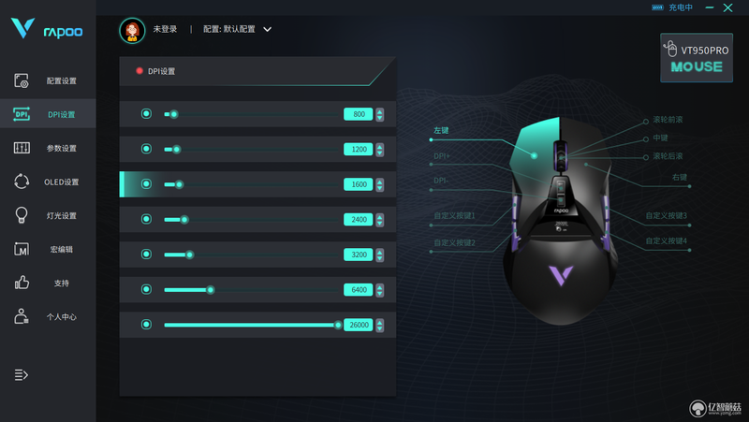
Task: Select the 1200 DPI radio button
Action: tap(146, 149)
